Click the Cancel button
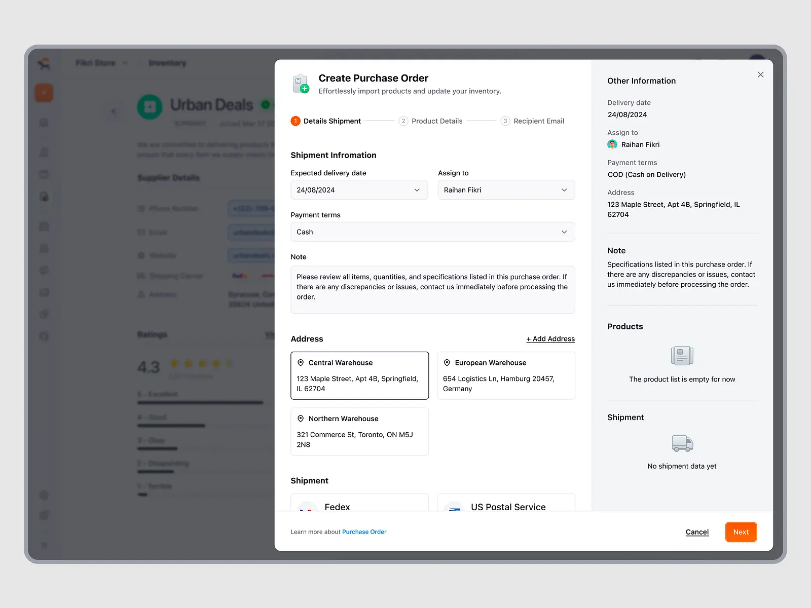Screen dimensions: 811x608 point(697,532)
